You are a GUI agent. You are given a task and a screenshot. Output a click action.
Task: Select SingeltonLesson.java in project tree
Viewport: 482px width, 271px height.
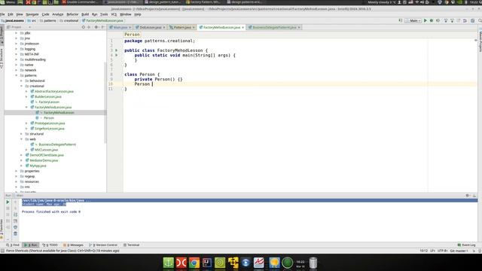50,129
